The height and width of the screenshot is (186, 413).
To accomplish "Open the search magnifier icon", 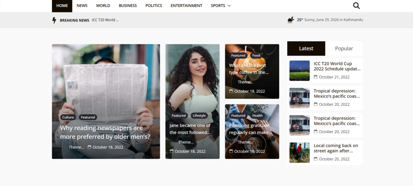I will (356, 6).
